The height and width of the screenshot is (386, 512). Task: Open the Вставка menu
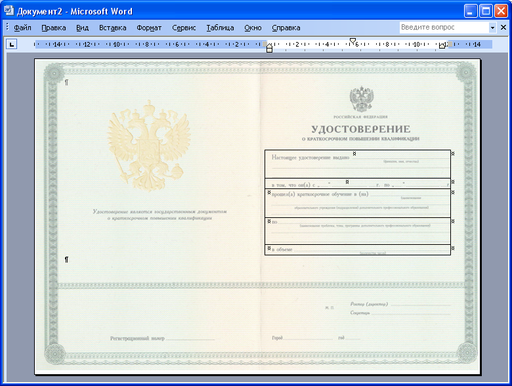(113, 28)
